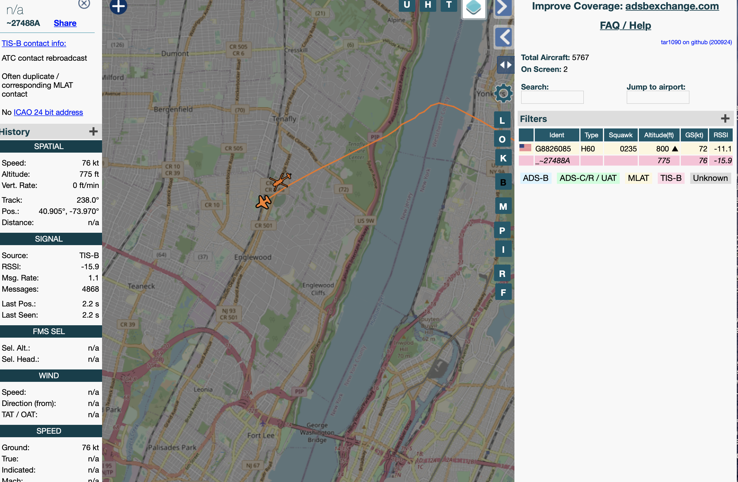Sort table by Altitude(ft) column

659,135
